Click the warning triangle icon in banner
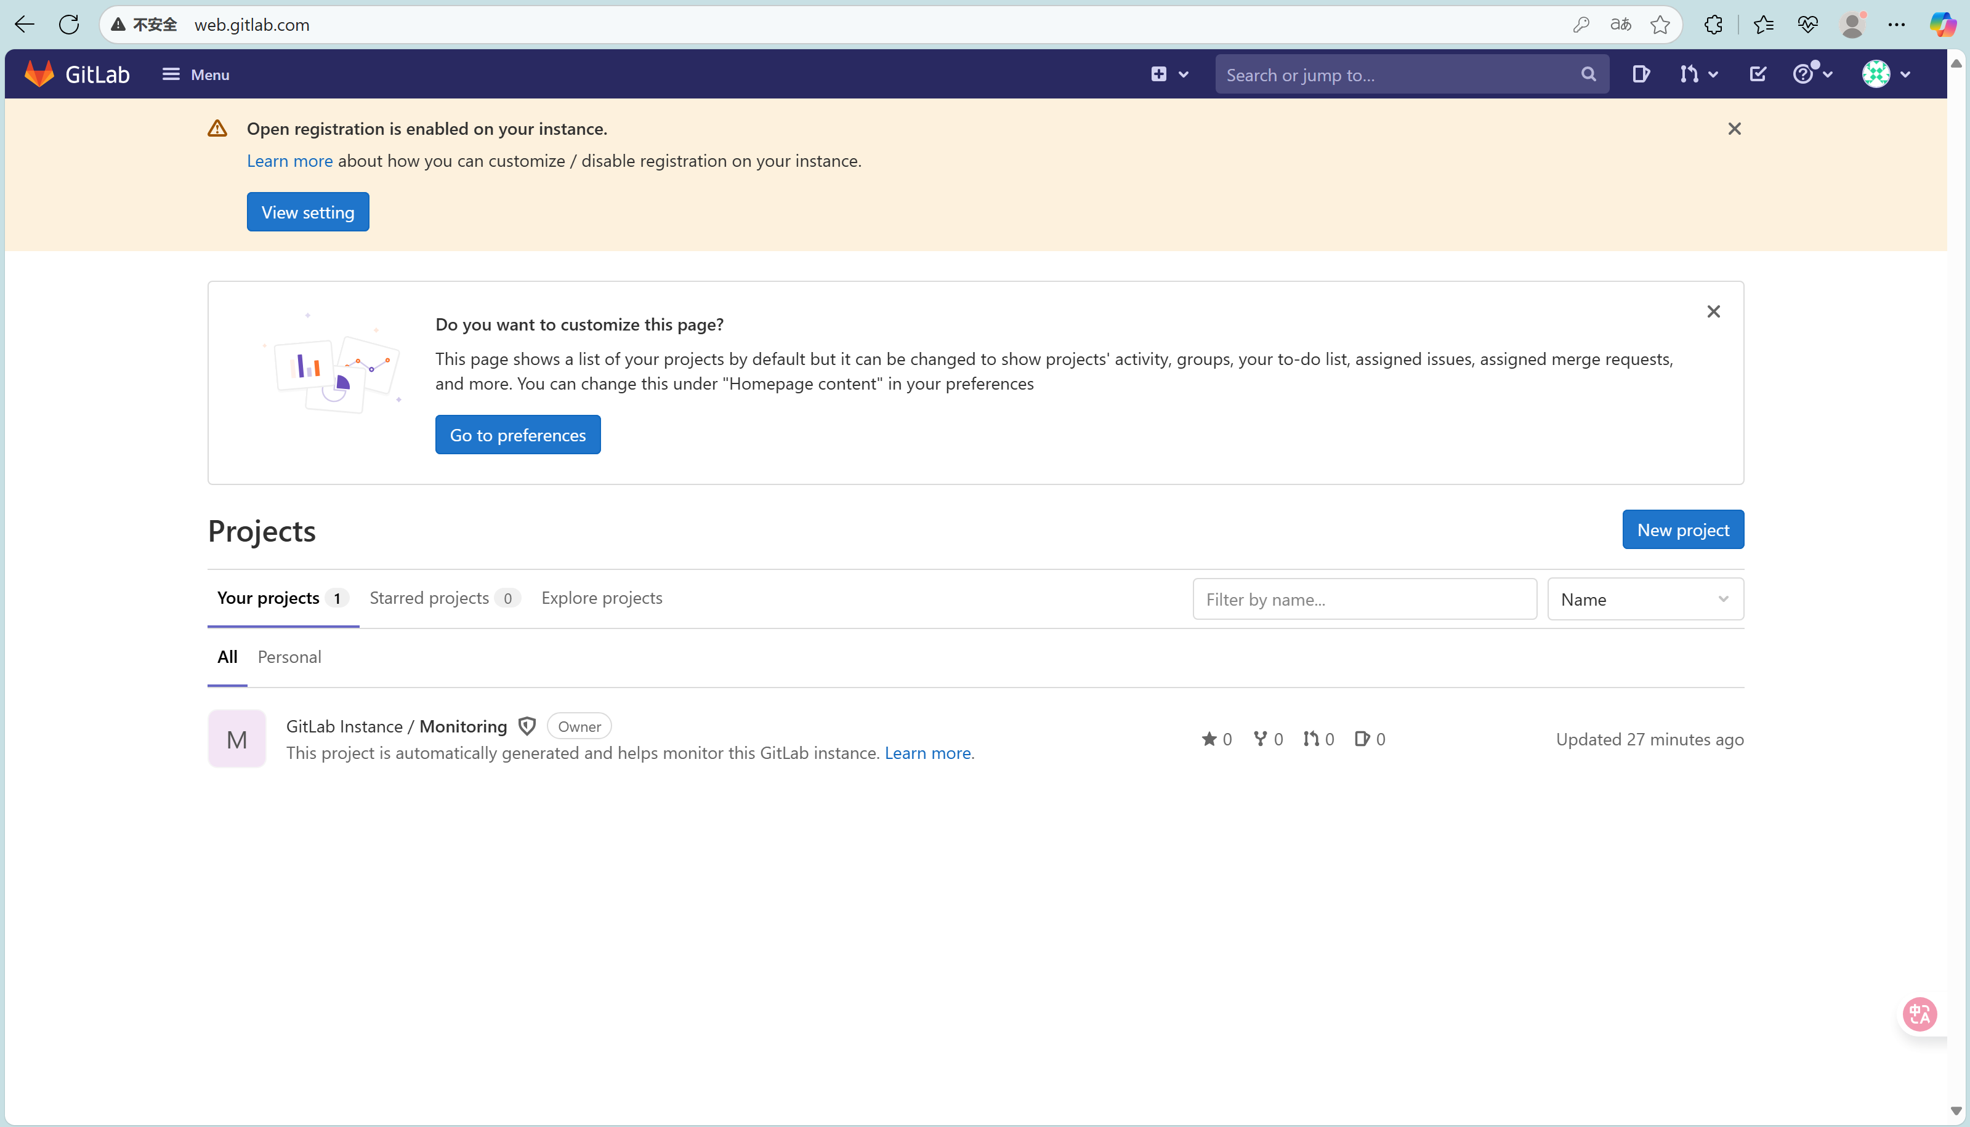This screenshot has width=1970, height=1127. [217, 129]
